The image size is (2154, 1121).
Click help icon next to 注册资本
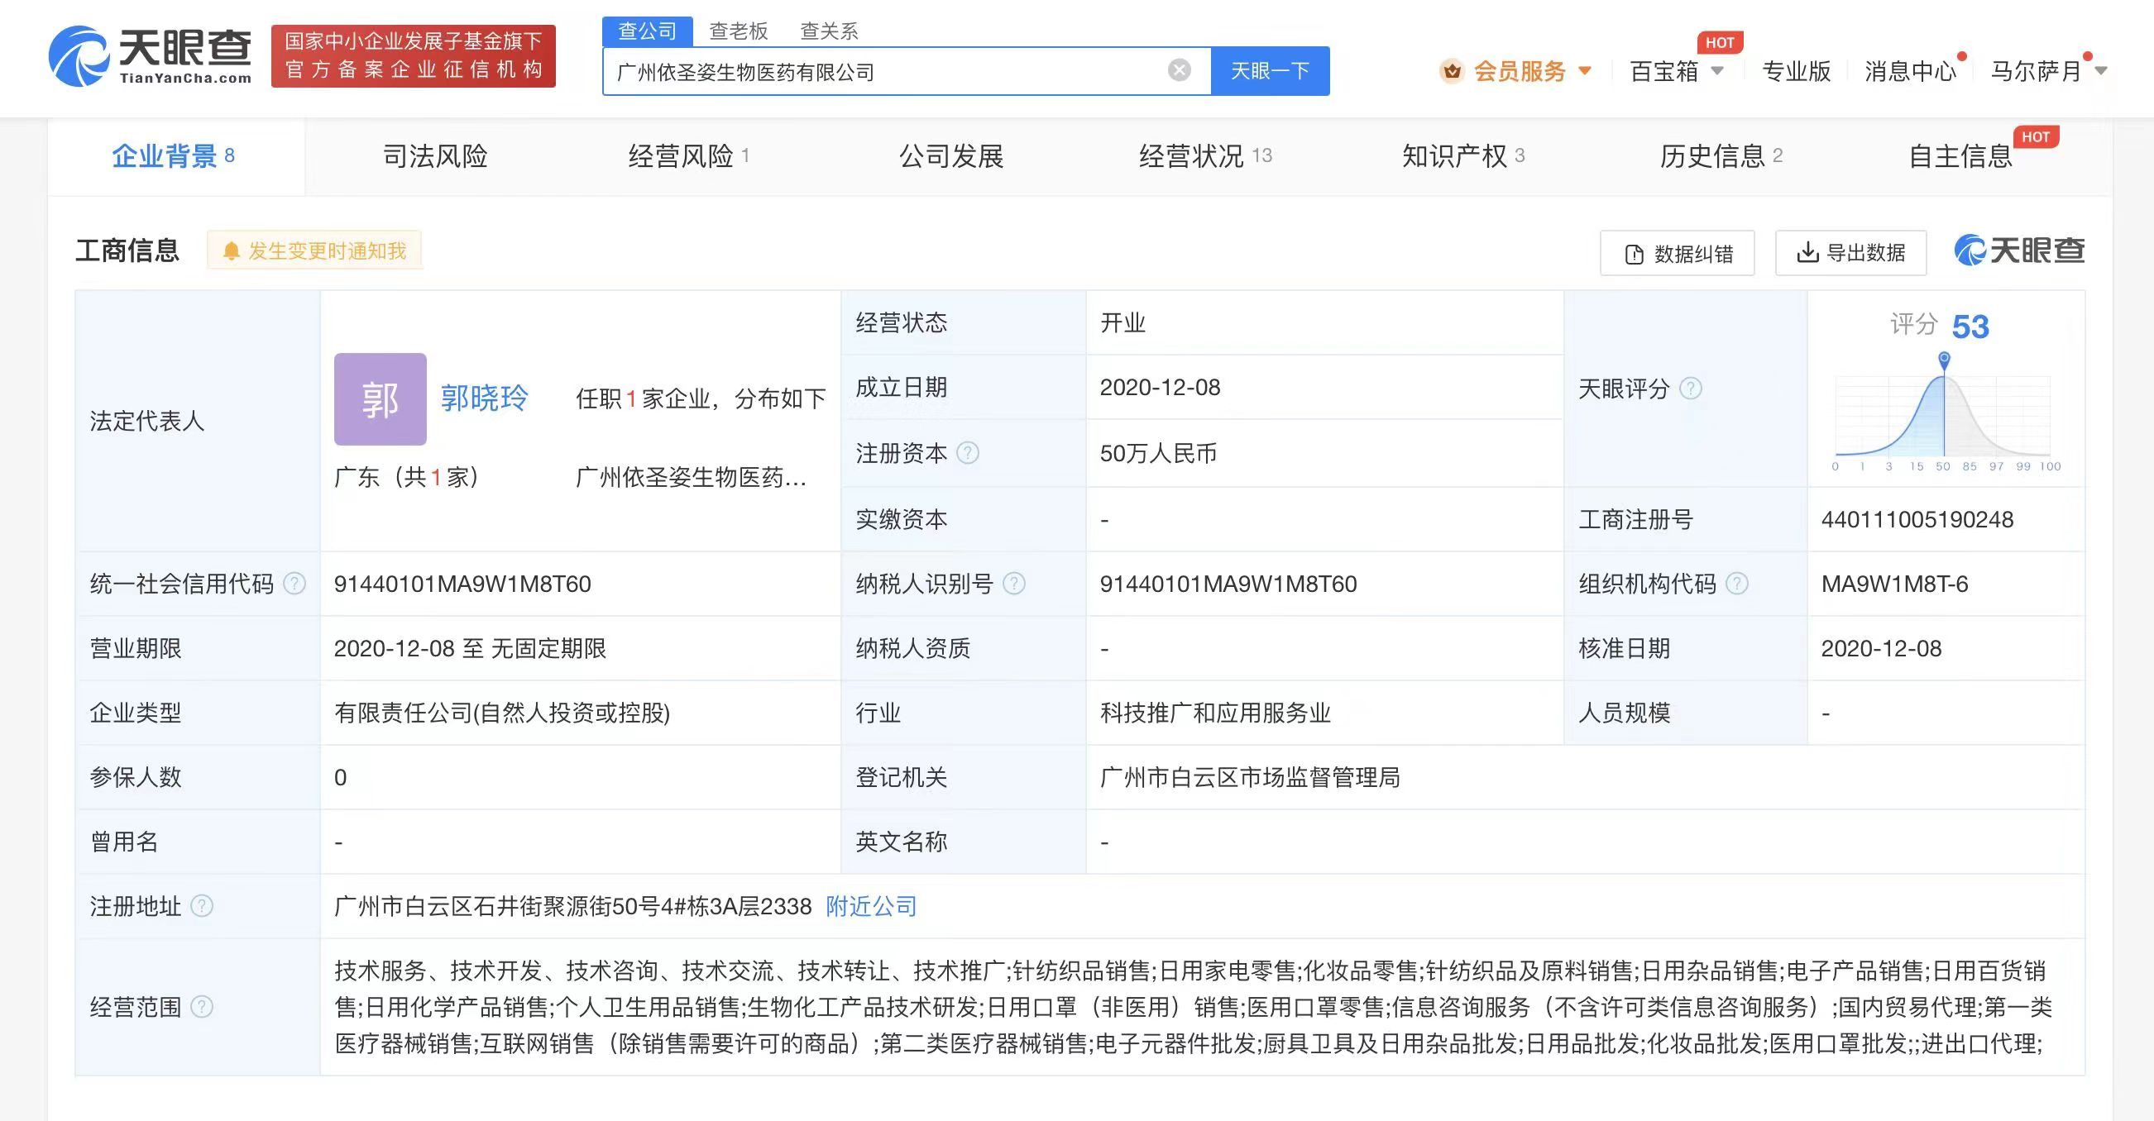tap(968, 453)
